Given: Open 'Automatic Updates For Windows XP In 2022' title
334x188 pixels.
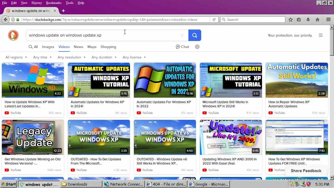Looking at the screenshot, I should [x=164, y=104].
